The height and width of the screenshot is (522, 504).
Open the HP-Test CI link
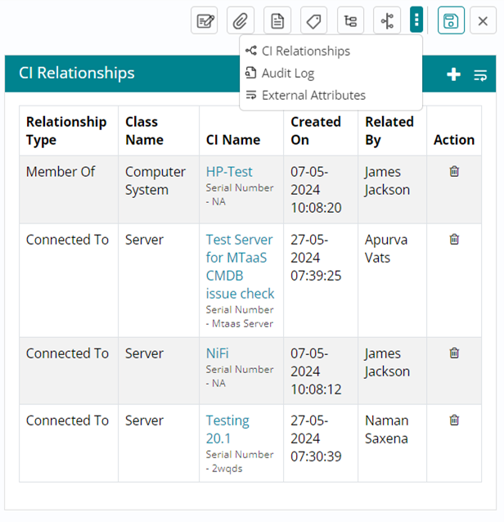(229, 172)
